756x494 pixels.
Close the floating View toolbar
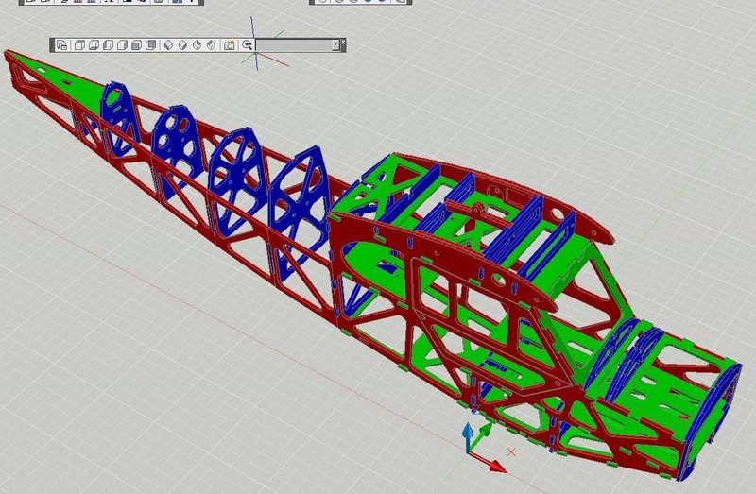pos(343,43)
